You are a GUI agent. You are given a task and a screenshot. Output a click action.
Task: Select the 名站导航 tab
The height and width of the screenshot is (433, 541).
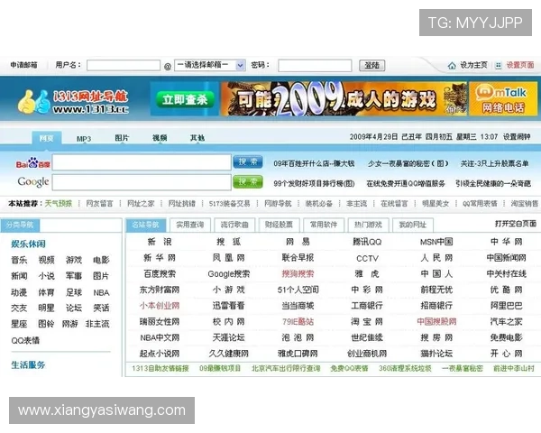145,226
